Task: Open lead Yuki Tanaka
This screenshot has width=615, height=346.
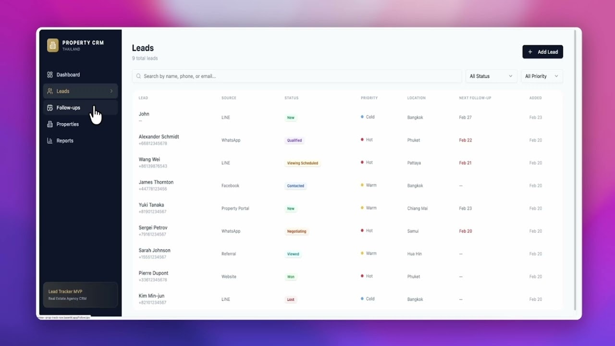Action: (151, 205)
